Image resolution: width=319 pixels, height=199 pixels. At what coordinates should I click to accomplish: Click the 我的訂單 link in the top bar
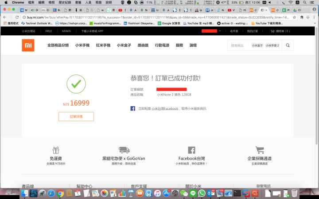click(x=252, y=31)
